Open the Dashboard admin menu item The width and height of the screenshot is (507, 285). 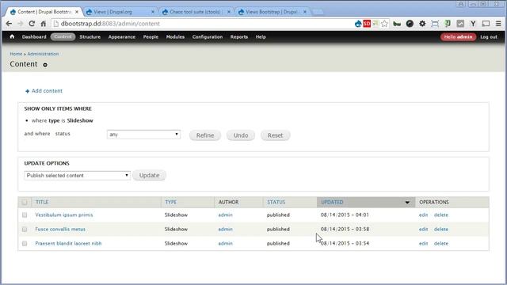point(34,37)
